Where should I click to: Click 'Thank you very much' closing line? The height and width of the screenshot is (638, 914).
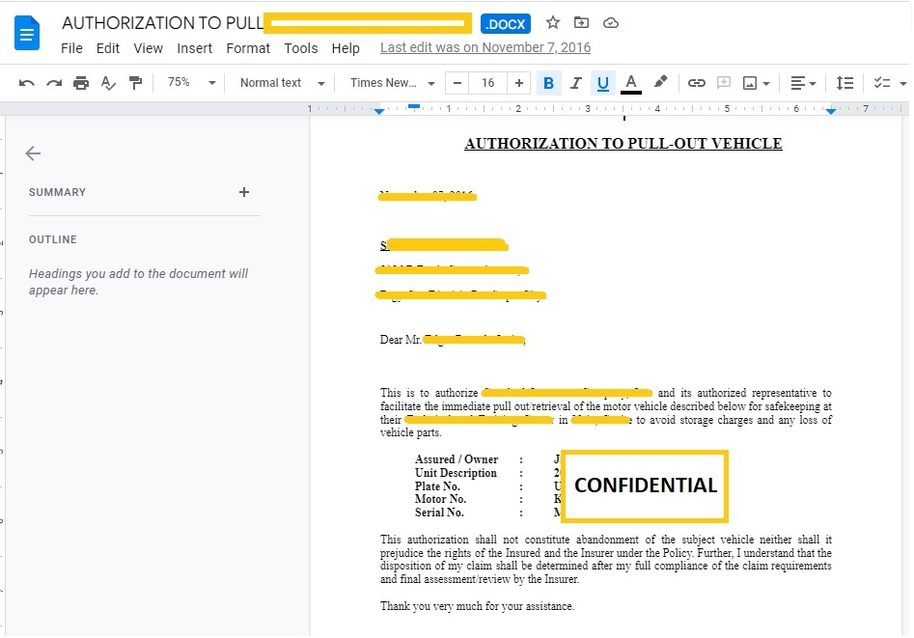477,606
